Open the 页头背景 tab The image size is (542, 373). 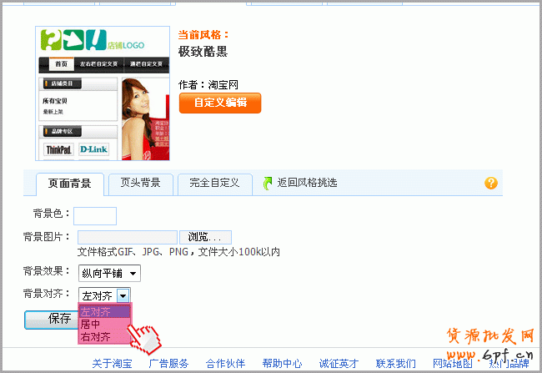pyautogui.click(x=140, y=182)
